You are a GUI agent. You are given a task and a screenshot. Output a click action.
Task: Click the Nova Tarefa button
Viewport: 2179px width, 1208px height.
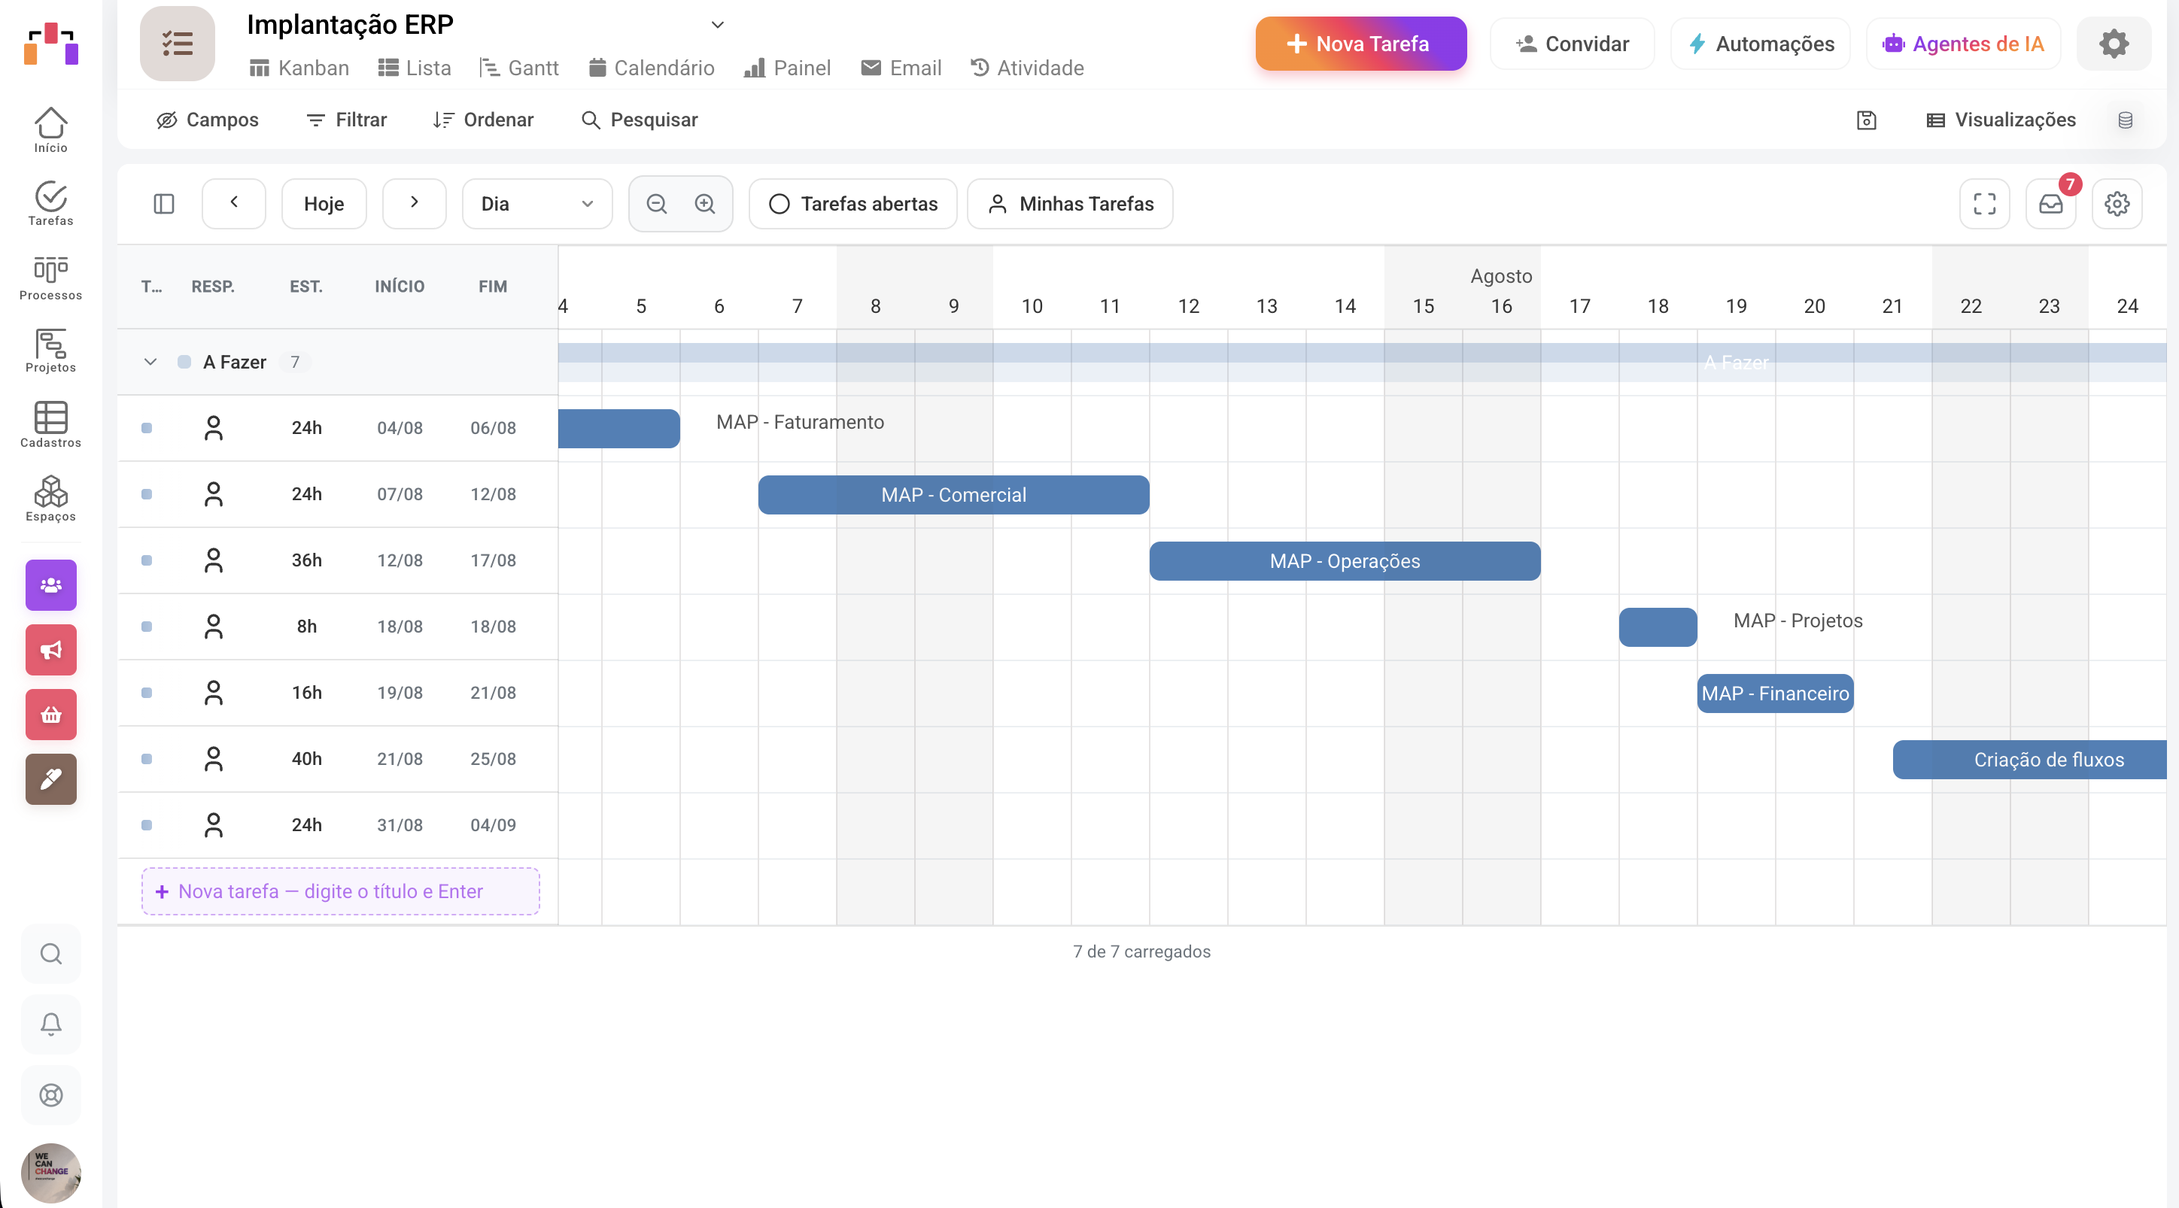(1360, 44)
